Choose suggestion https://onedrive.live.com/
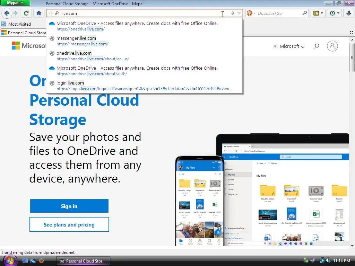Viewport: 355px width, 266px height. click(145, 26)
